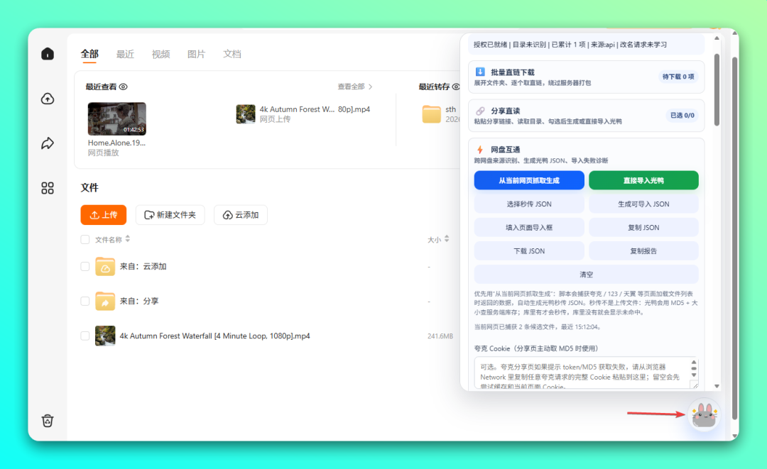Sort files by 大小 column arrow

coord(447,240)
